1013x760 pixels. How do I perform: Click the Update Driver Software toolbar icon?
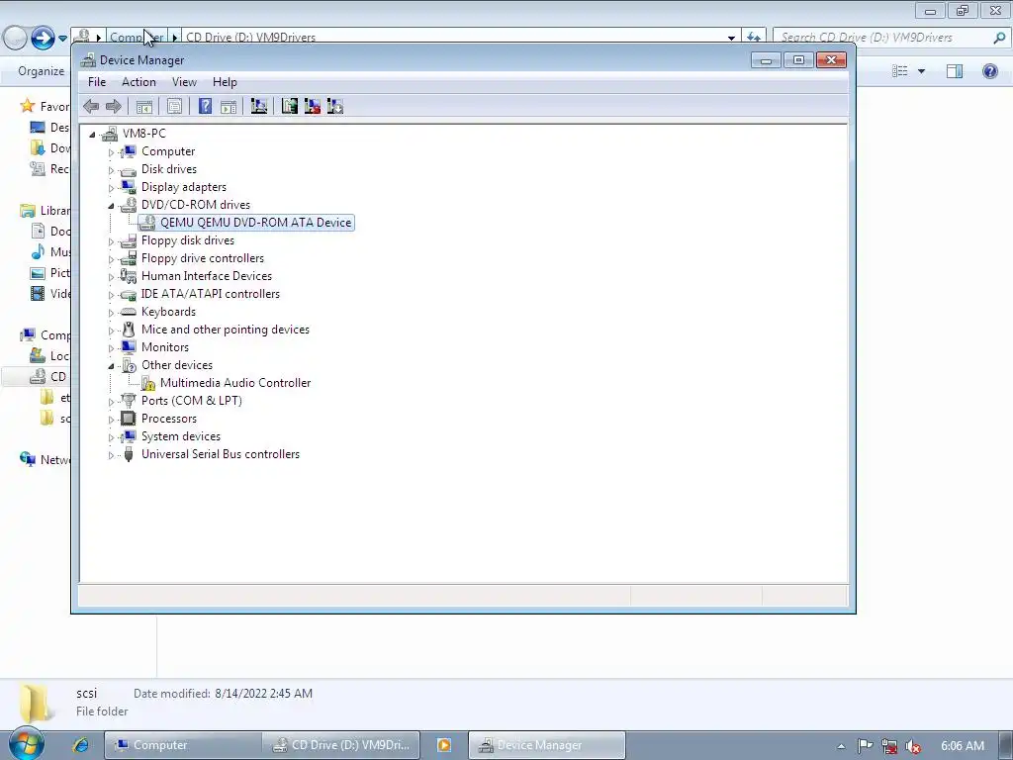[x=290, y=106]
